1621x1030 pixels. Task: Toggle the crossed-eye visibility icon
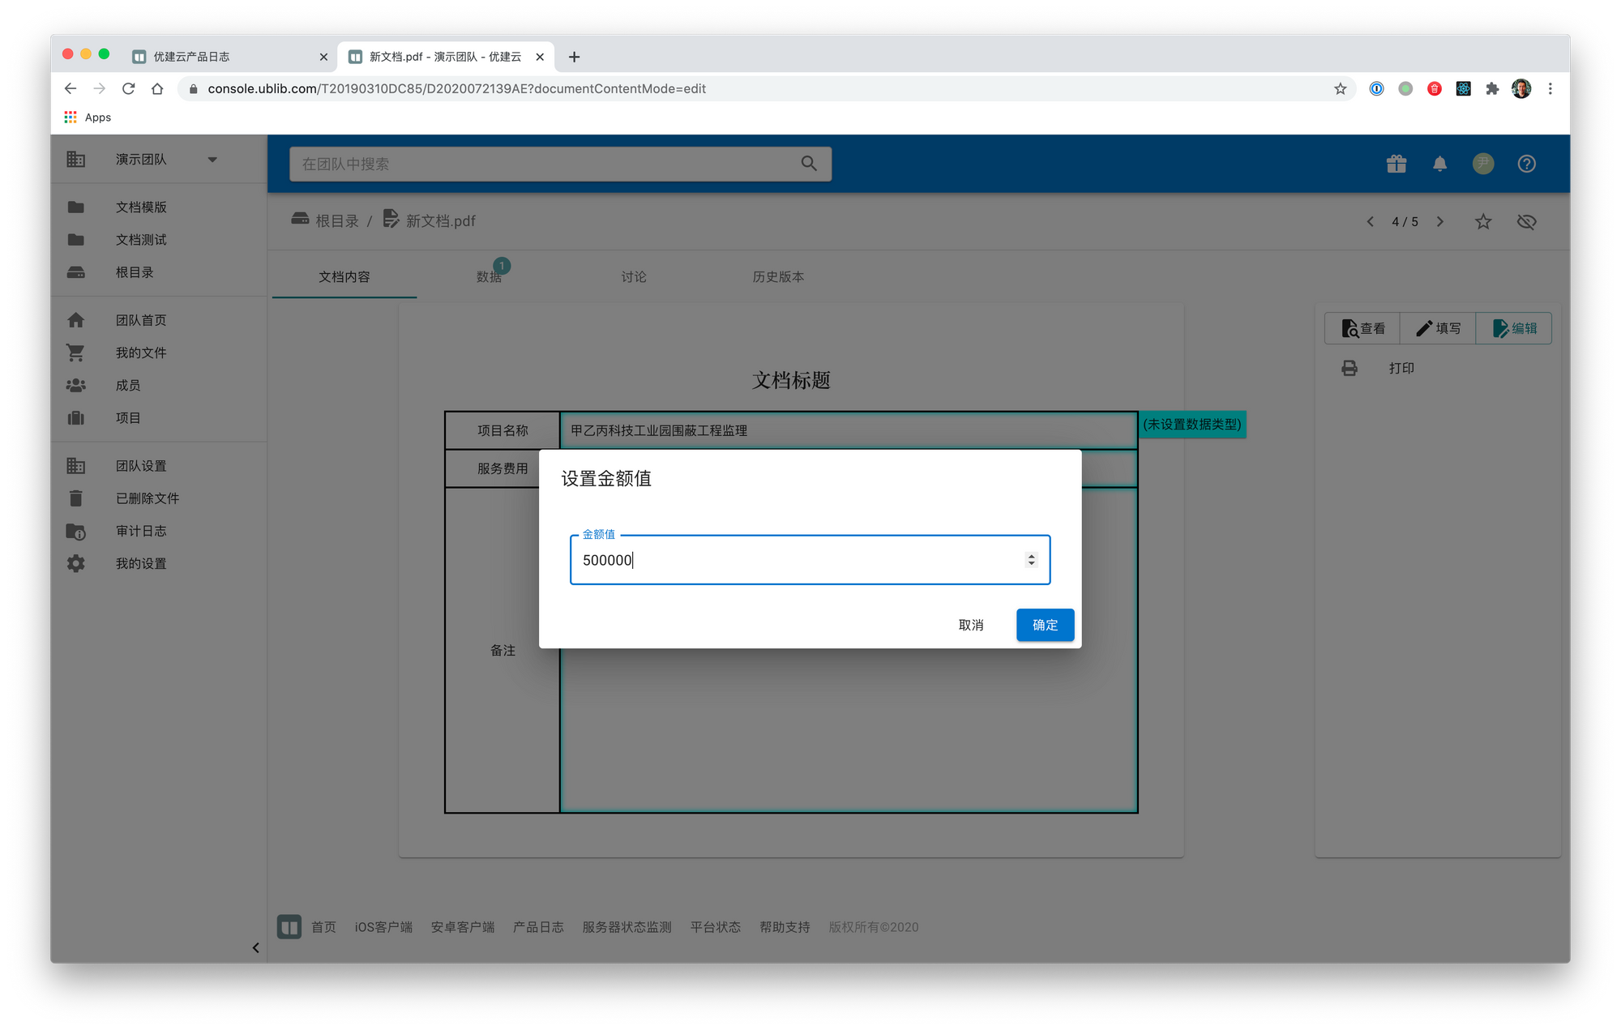1526,221
